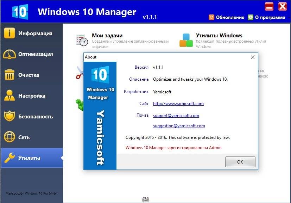Image resolution: width=291 pixels, height=203 pixels.
Task: Open the Оптимизация section
Action: point(32,54)
